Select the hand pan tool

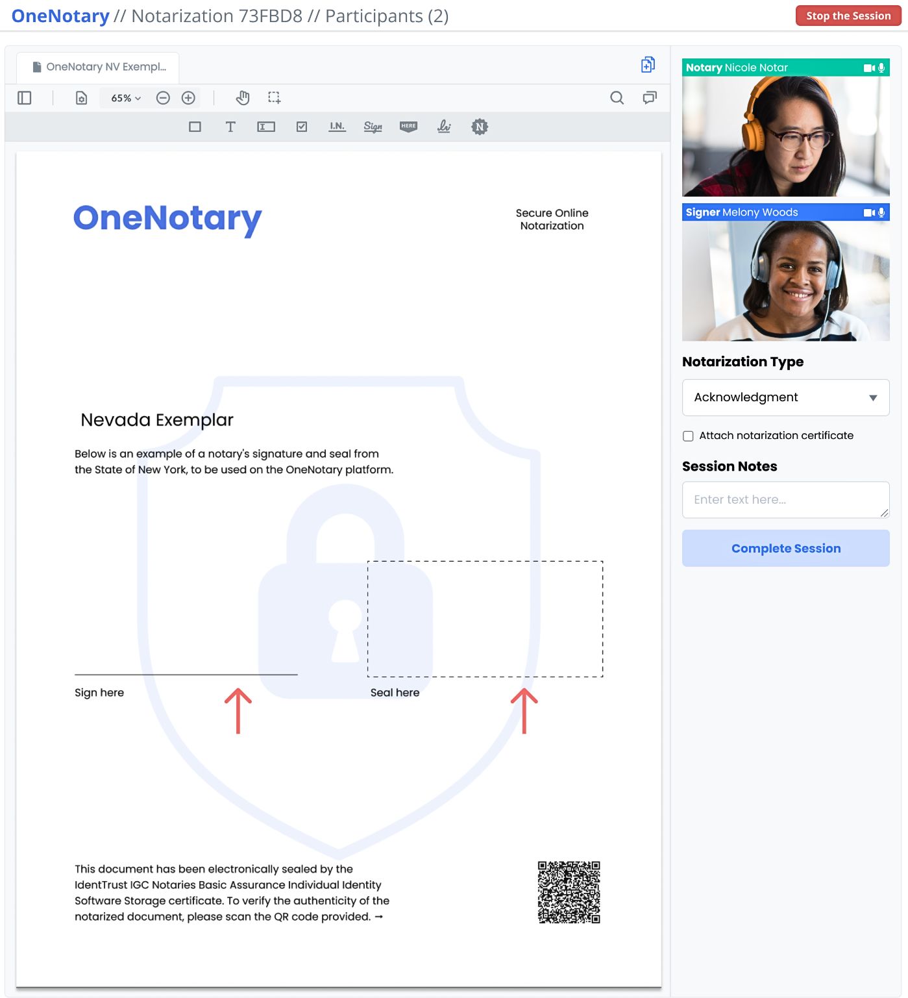point(243,98)
